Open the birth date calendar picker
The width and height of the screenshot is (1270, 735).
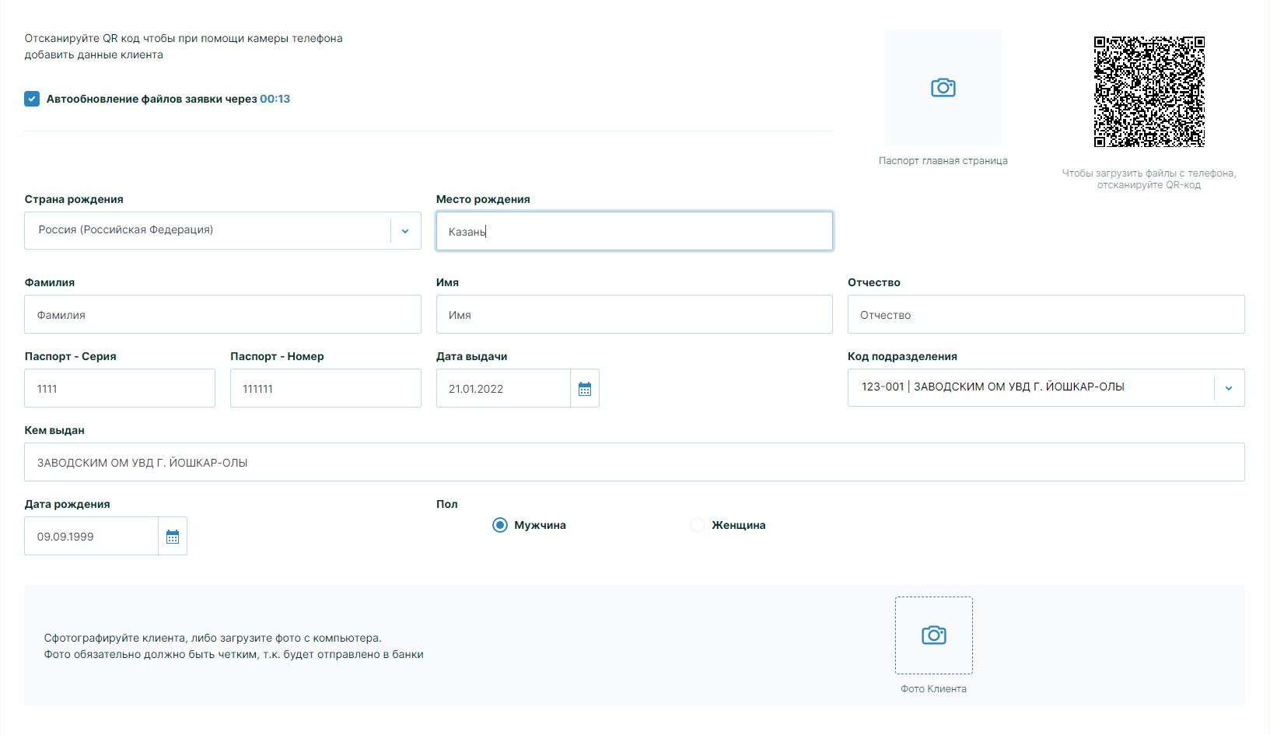point(173,537)
